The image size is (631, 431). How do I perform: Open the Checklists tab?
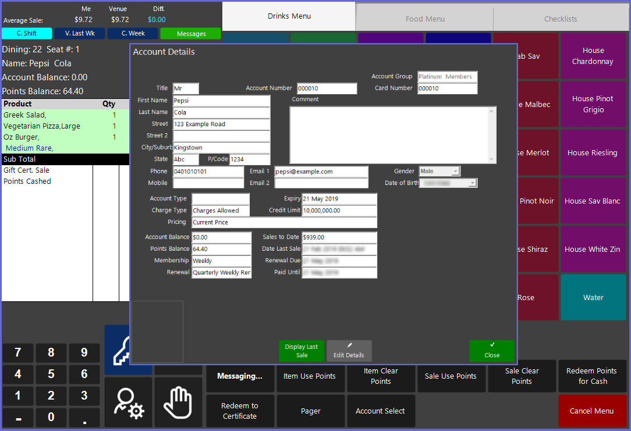click(x=561, y=19)
